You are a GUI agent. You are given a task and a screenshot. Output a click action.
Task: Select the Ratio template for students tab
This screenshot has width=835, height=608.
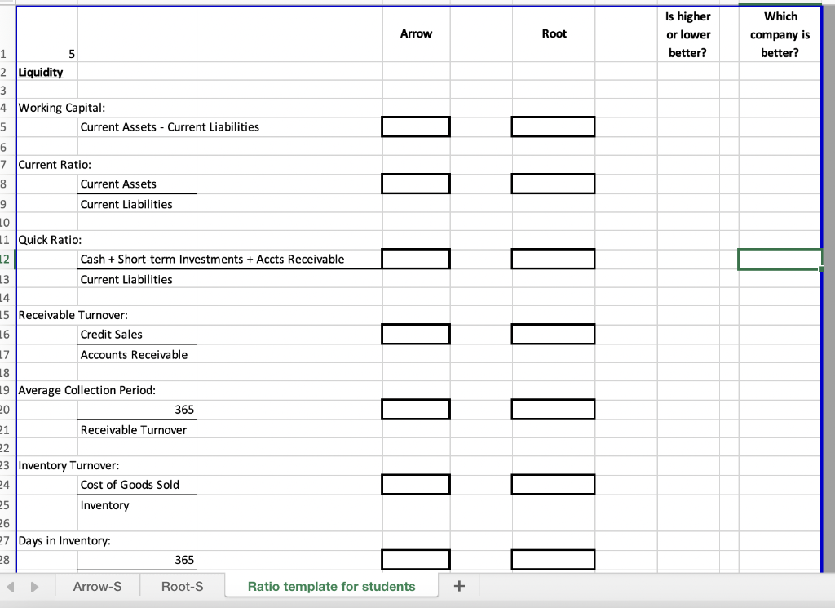tap(331, 586)
